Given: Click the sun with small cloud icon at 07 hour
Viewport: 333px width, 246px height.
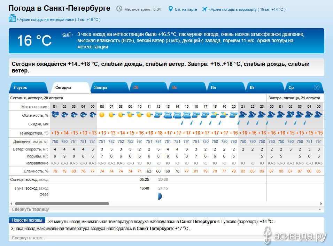Looking at the screenshot, I should point(112,115).
